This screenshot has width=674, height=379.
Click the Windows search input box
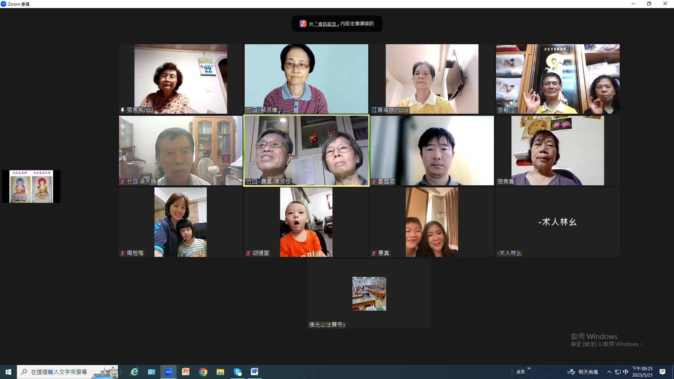pyautogui.click(x=59, y=372)
